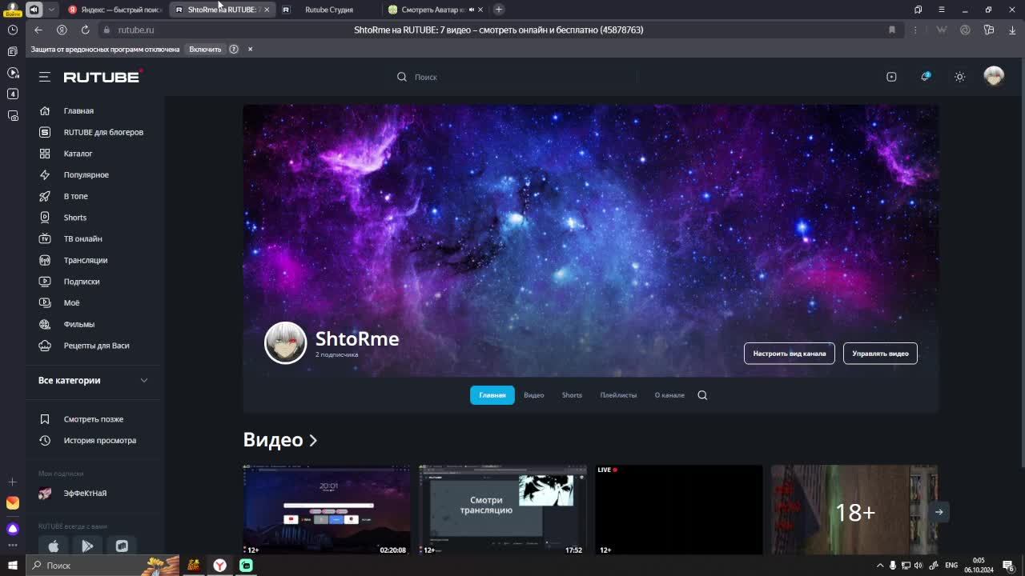The image size is (1025, 576).
Task: Go back to the previous page
Action: [x=38, y=30]
